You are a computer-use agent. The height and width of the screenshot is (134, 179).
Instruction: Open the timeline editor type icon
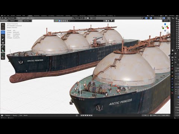tap(2, 115)
